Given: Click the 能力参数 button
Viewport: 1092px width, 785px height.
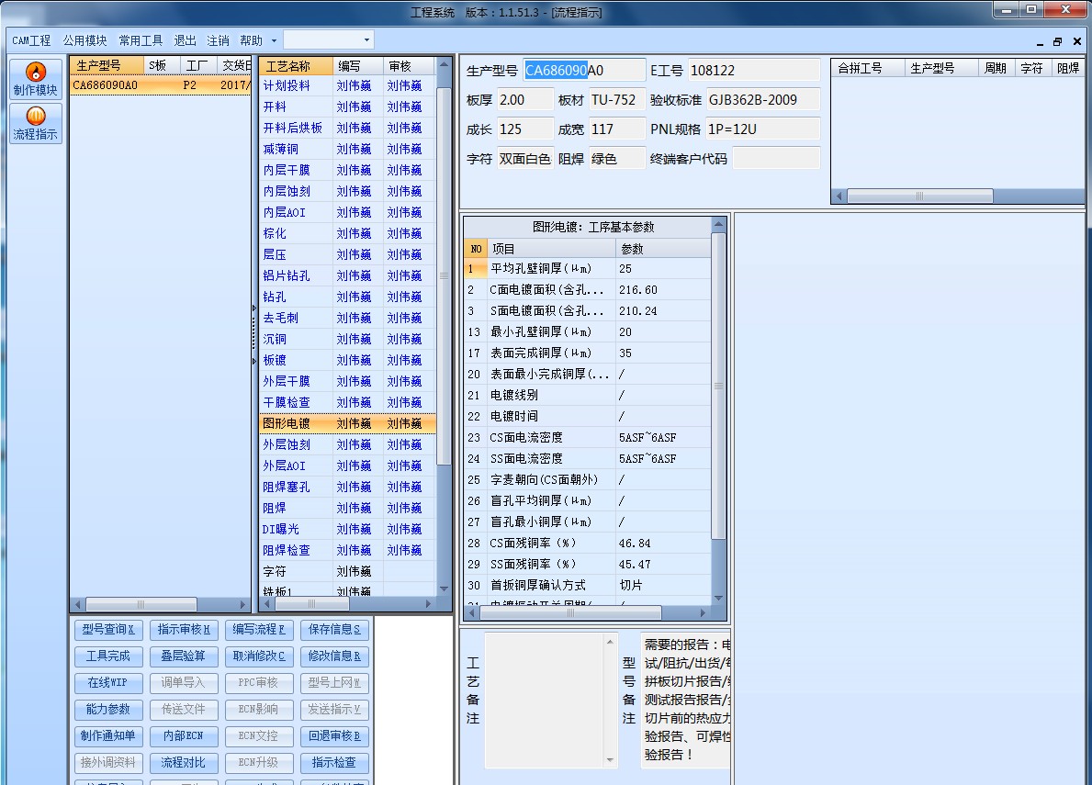Looking at the screenshot, I should click(108, 709).
